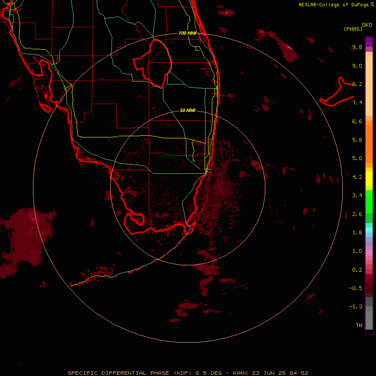
Task: Select the -0.5 scale label
Action: pos(356,288)
